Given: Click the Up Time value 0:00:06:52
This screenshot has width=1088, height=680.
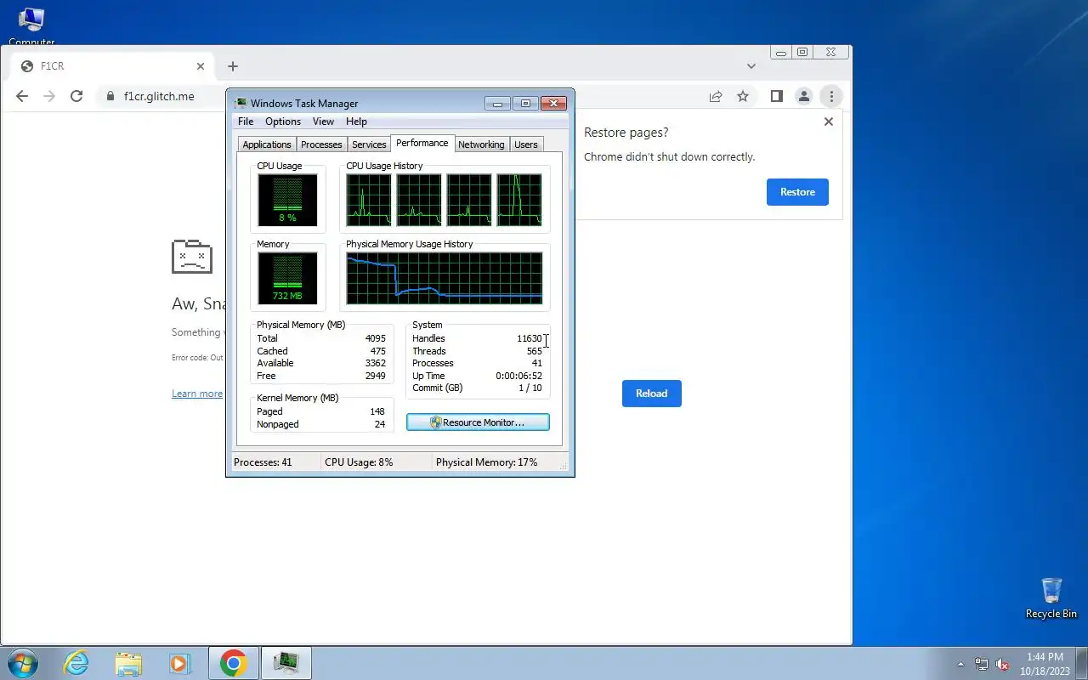Looking at the screenshot, I should pos(519,376).
